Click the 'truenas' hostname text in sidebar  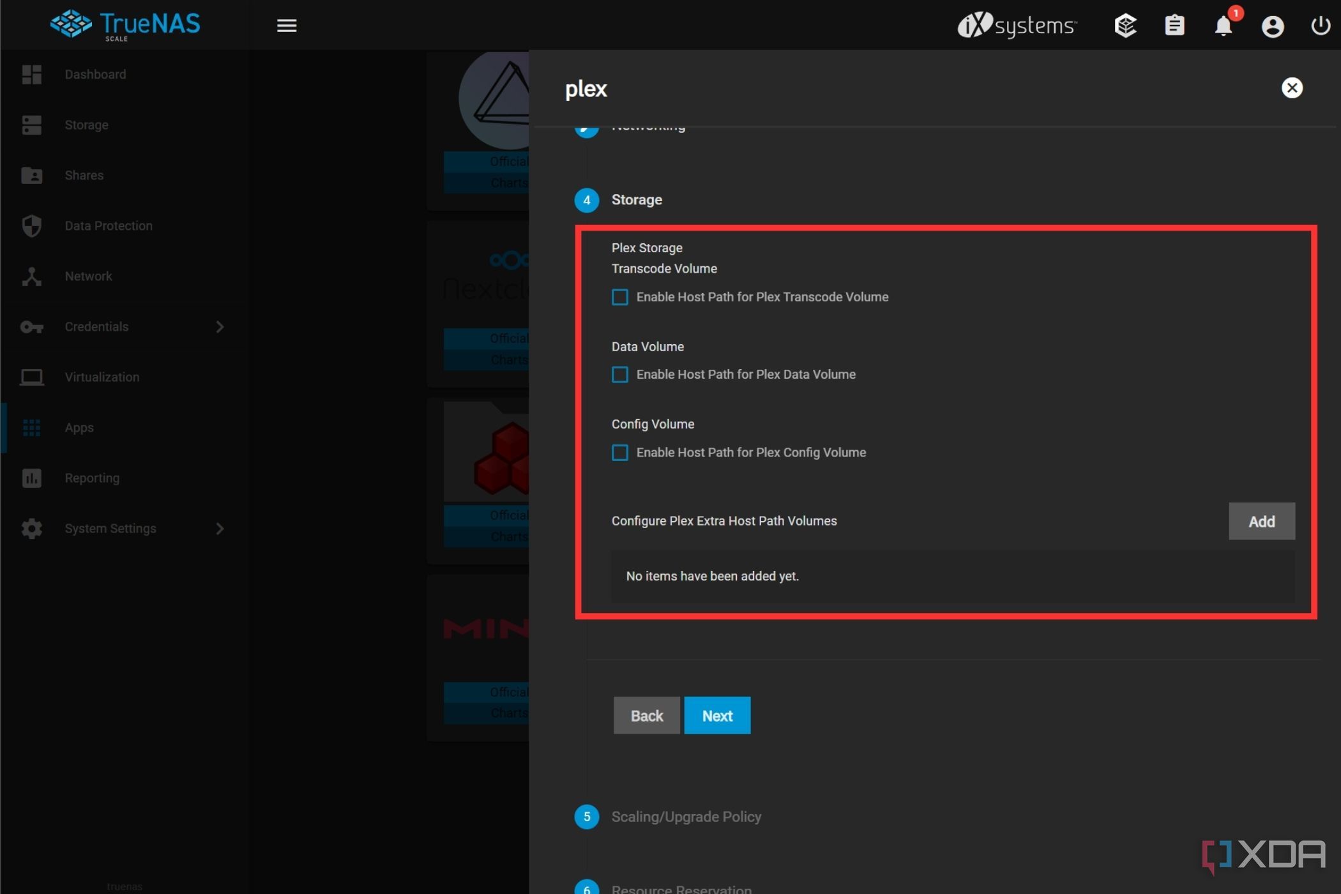tap(125, 886)
